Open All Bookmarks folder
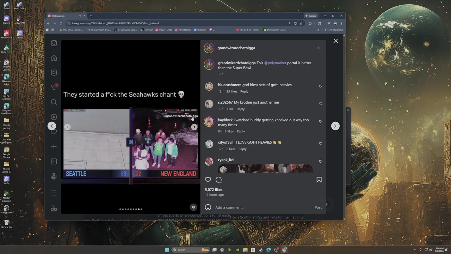Image resolution: width=451 pixels, height=254 pixels. (334, 30)
